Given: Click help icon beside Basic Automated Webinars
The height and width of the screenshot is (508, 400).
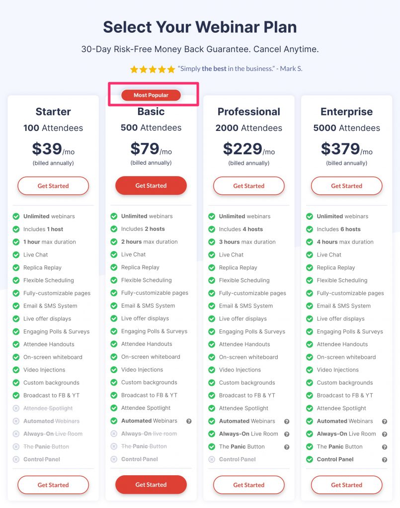Looking at the screenshot, I should [x=189, y=421].
